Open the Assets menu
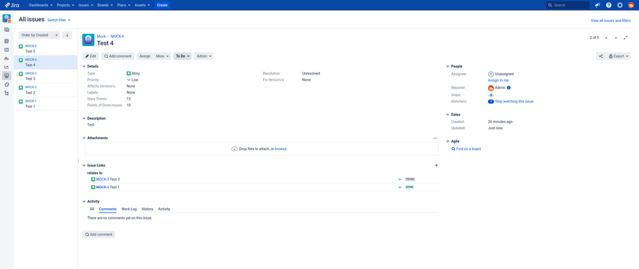Image resolution: width=639 pixels, height=269 pixels. [x=143, y=5]
